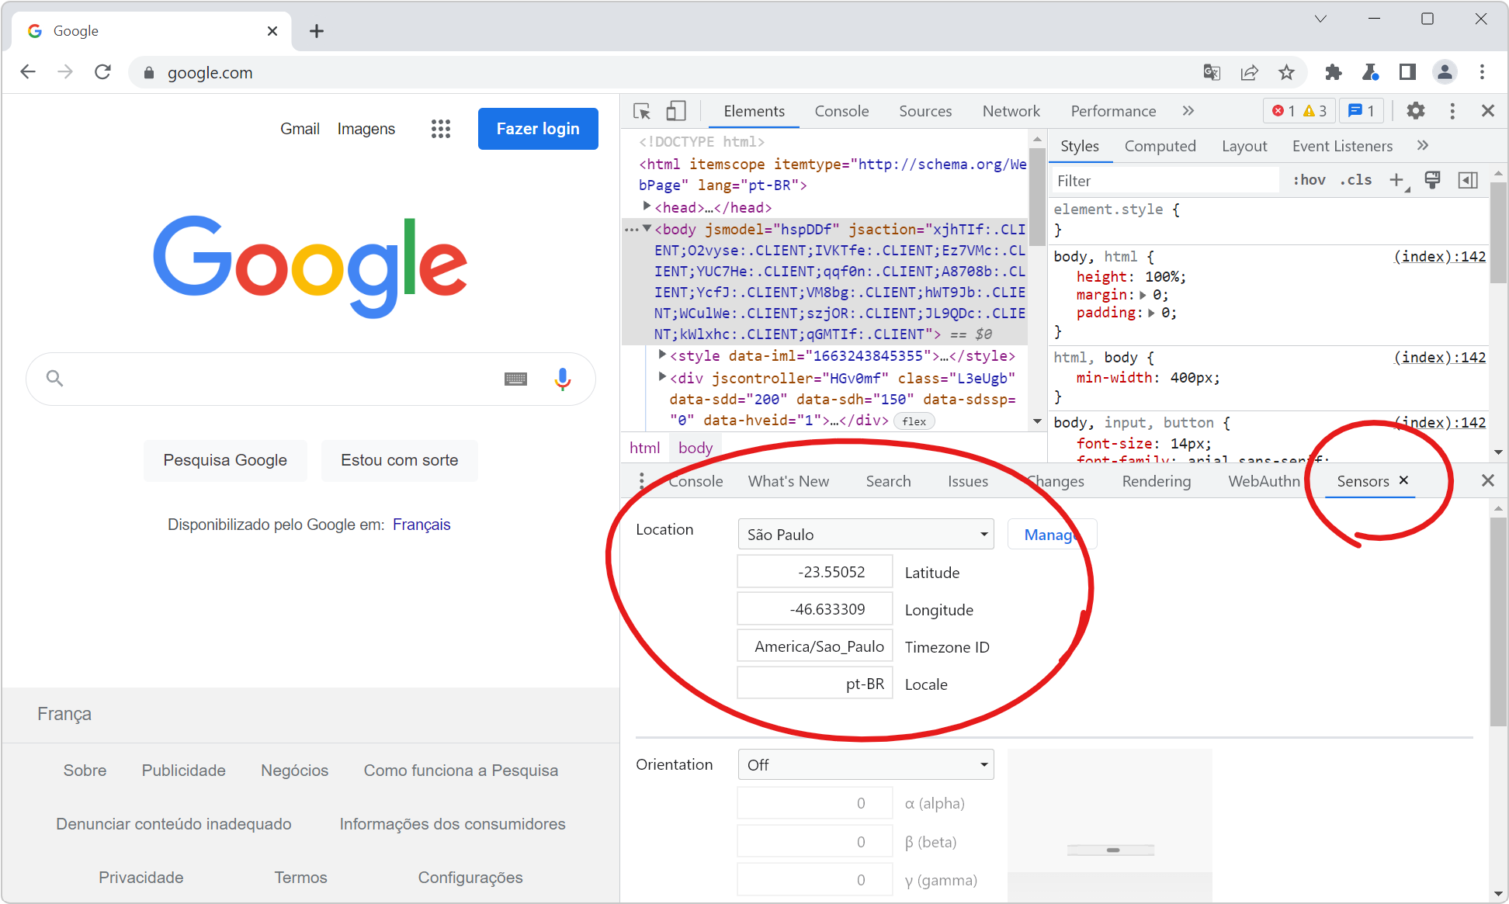
Task: Open Google apps grid icon
Action: pos(441,129)
